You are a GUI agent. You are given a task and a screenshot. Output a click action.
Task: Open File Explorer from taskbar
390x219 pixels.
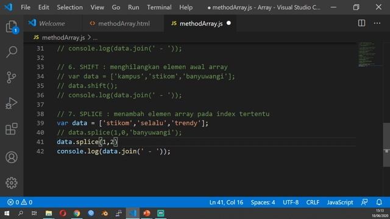[x=49, y=214]
